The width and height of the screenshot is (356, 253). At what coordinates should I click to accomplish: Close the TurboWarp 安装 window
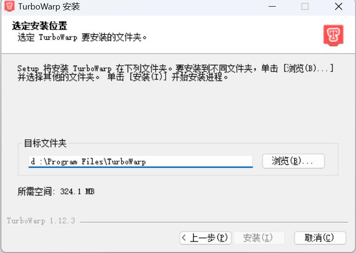[x=338, y=7]
